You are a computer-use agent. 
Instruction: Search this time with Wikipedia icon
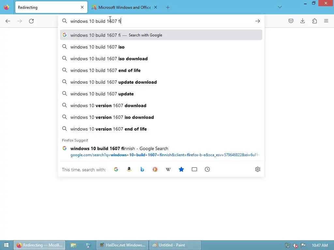click(168, 169)
